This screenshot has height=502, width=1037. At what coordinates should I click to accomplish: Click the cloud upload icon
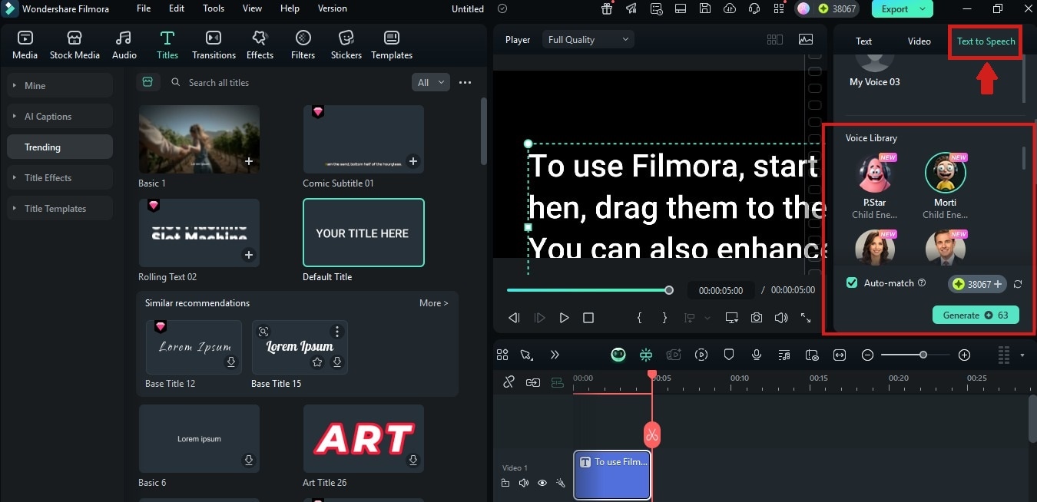(730, 8)
